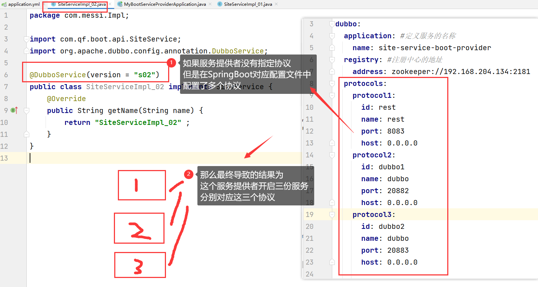Click the id: dubbo2 line
This screenshot has width=538, height=287.
click(x=383, y=226)
